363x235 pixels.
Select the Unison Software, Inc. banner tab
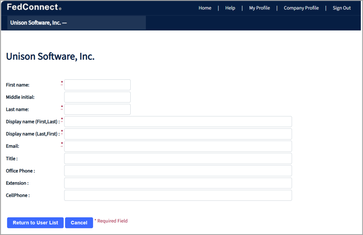pos(76,23)
